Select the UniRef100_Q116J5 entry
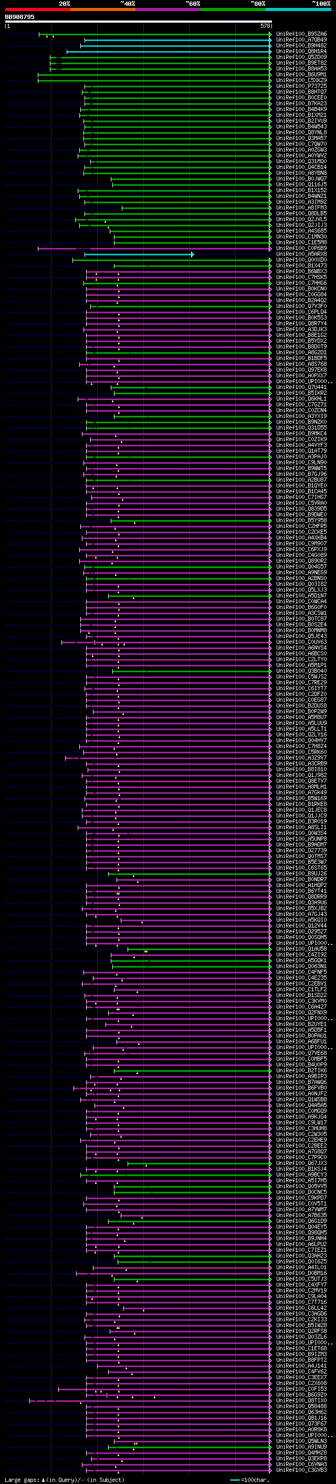 click(301, 185)
